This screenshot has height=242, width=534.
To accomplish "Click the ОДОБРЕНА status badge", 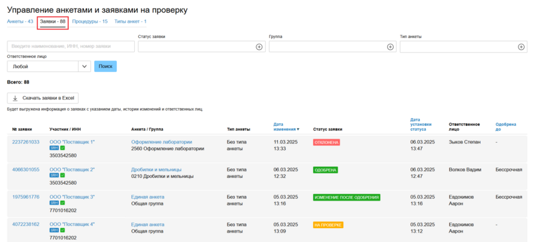I will click(325, 170).
